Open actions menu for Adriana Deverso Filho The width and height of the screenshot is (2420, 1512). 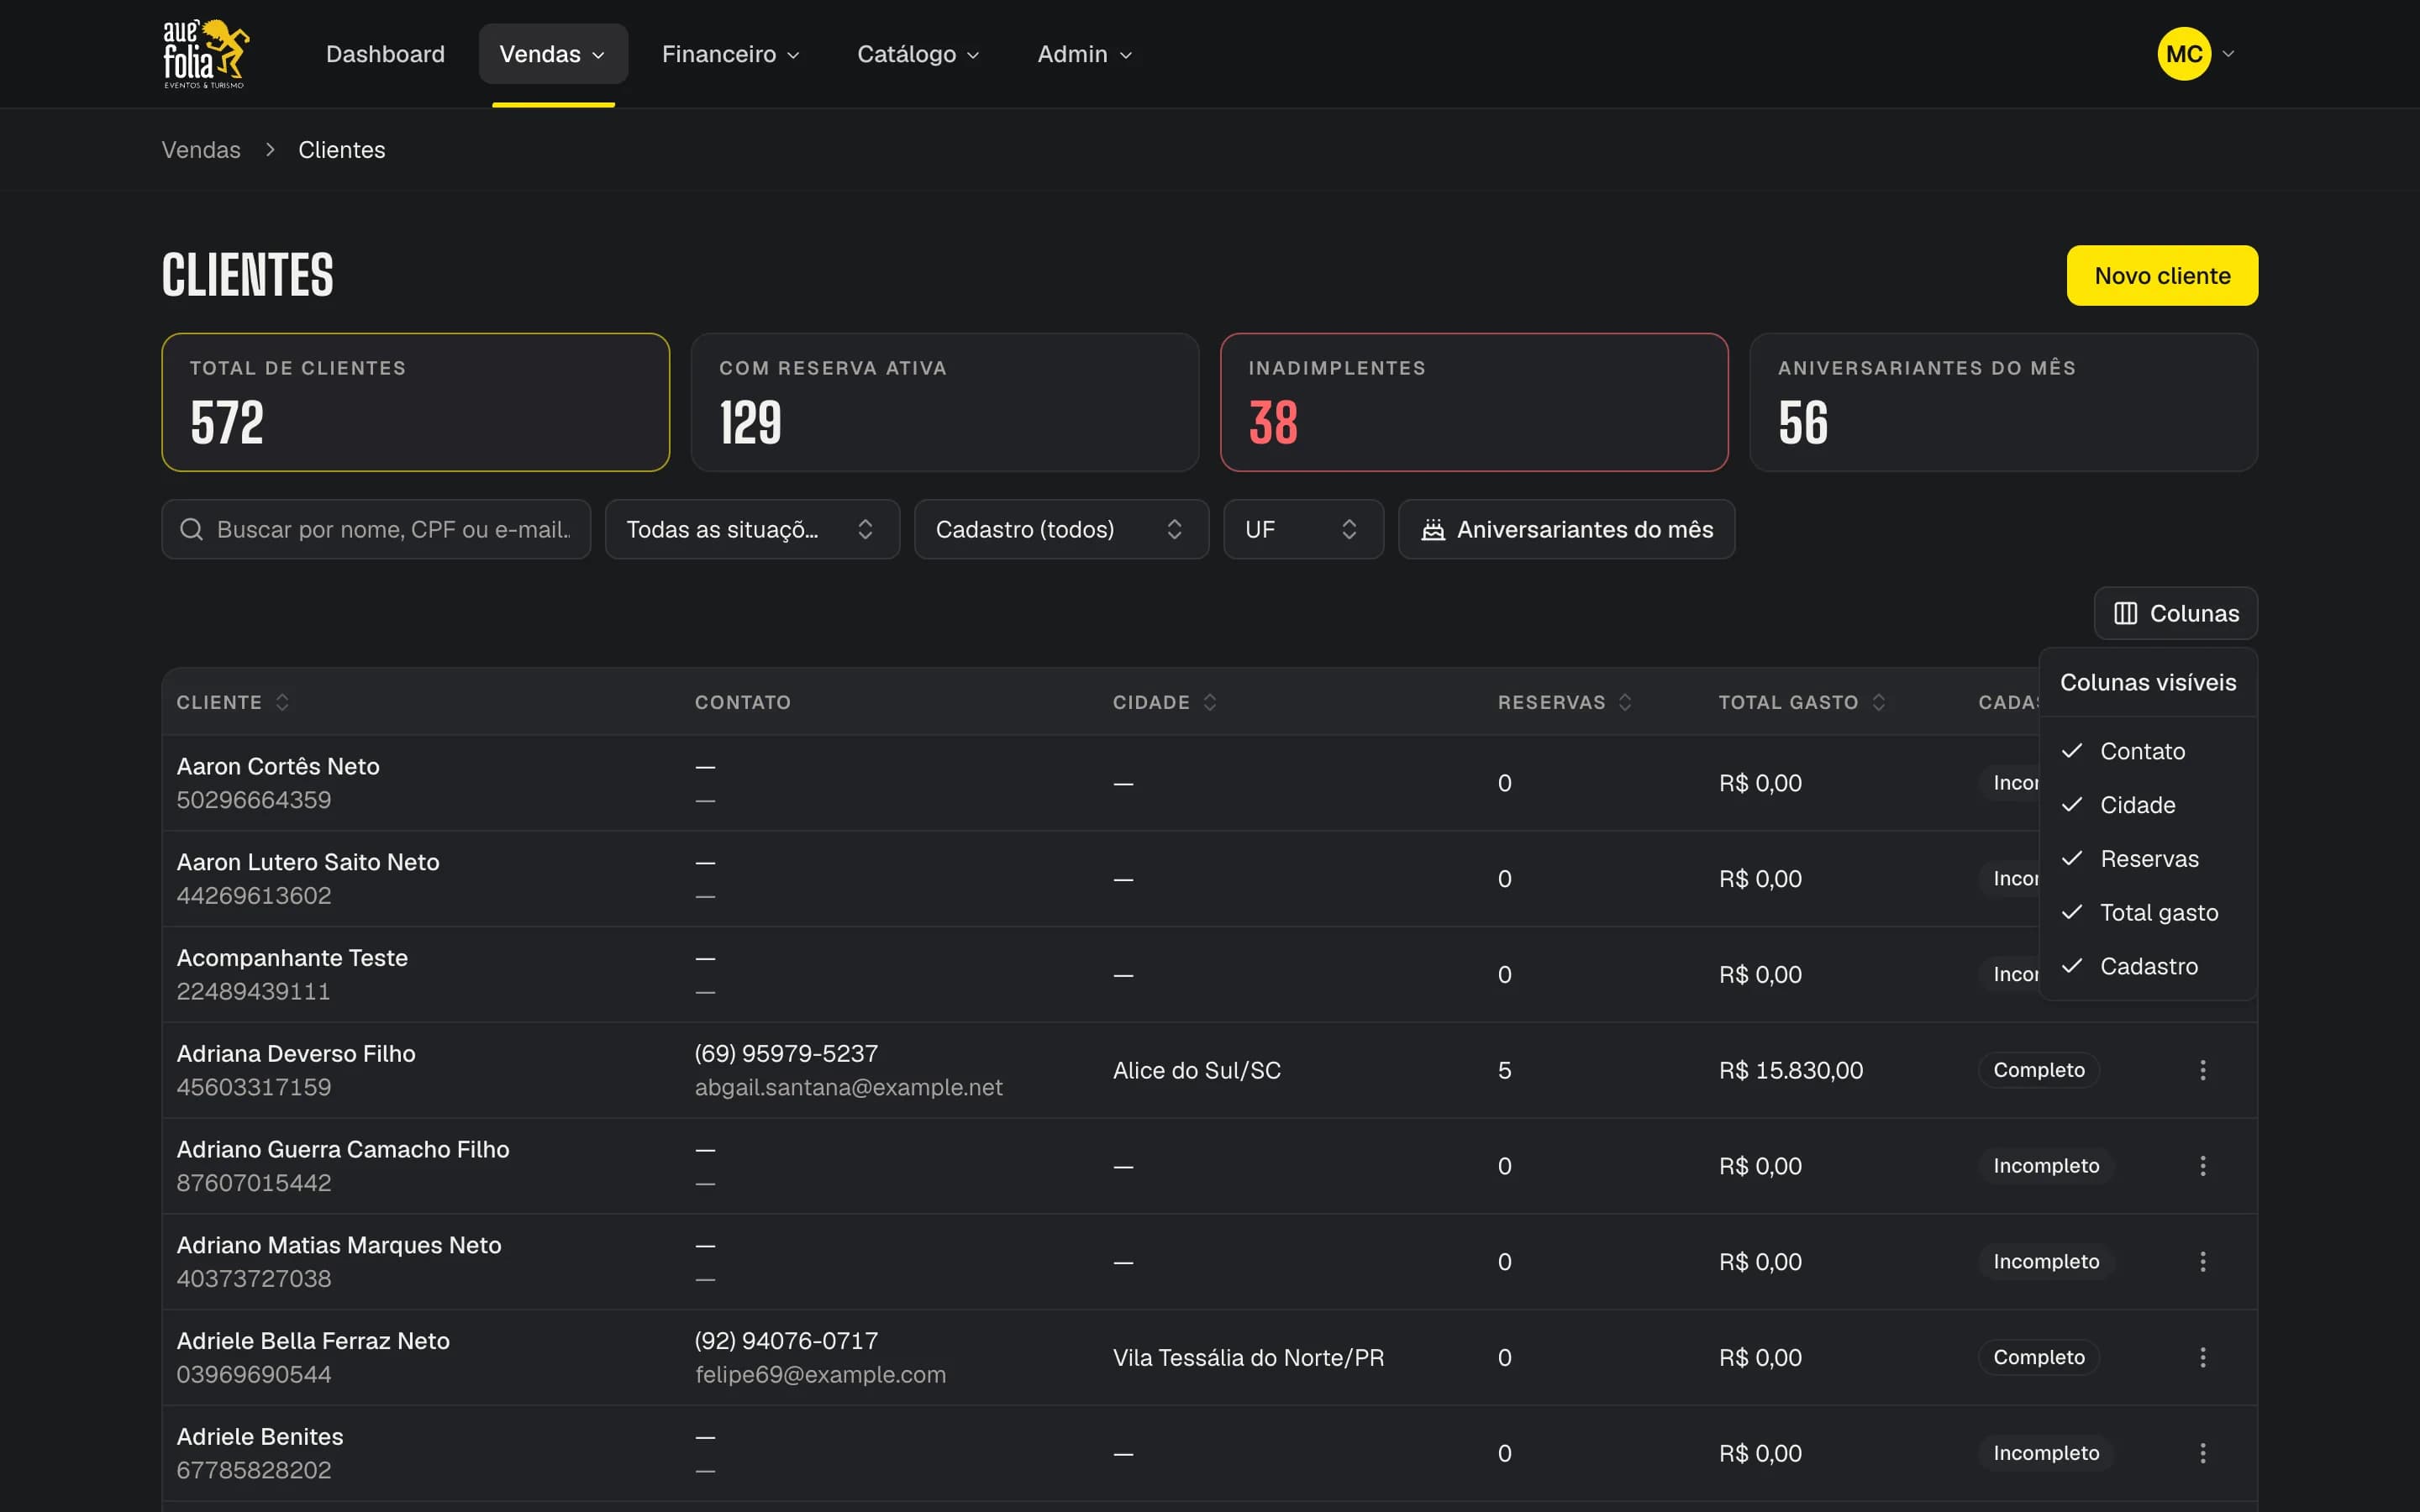click(2202, 1070)
